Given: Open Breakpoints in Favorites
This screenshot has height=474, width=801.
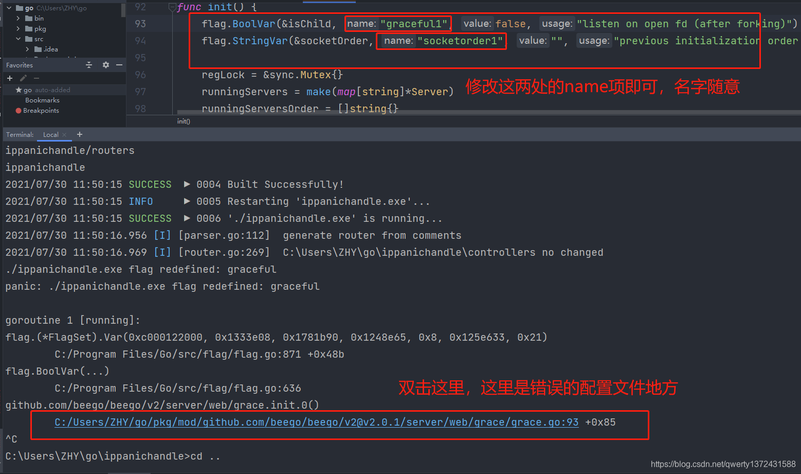Looking at the screenshot, I should pyautogui.click(x=41, y=110).
